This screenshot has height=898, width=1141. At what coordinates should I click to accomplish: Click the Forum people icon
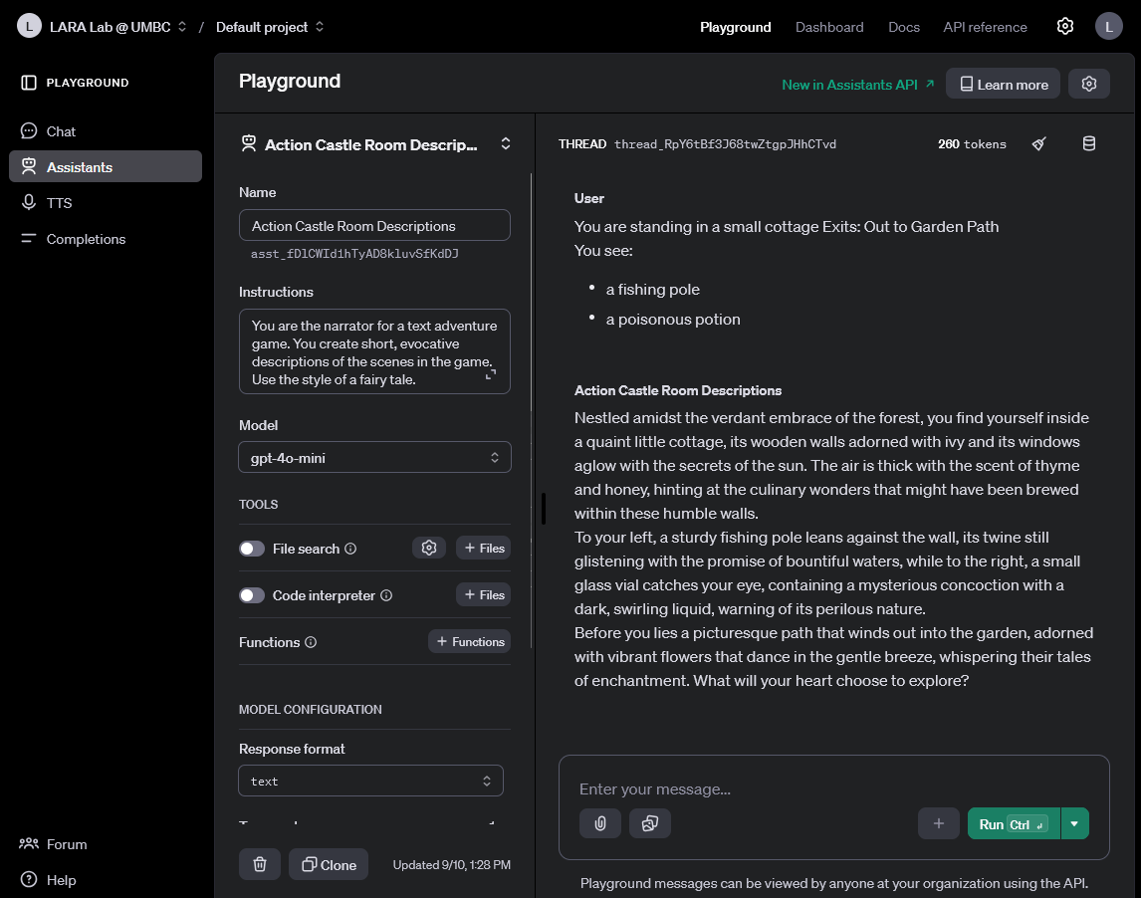(29, 843)
